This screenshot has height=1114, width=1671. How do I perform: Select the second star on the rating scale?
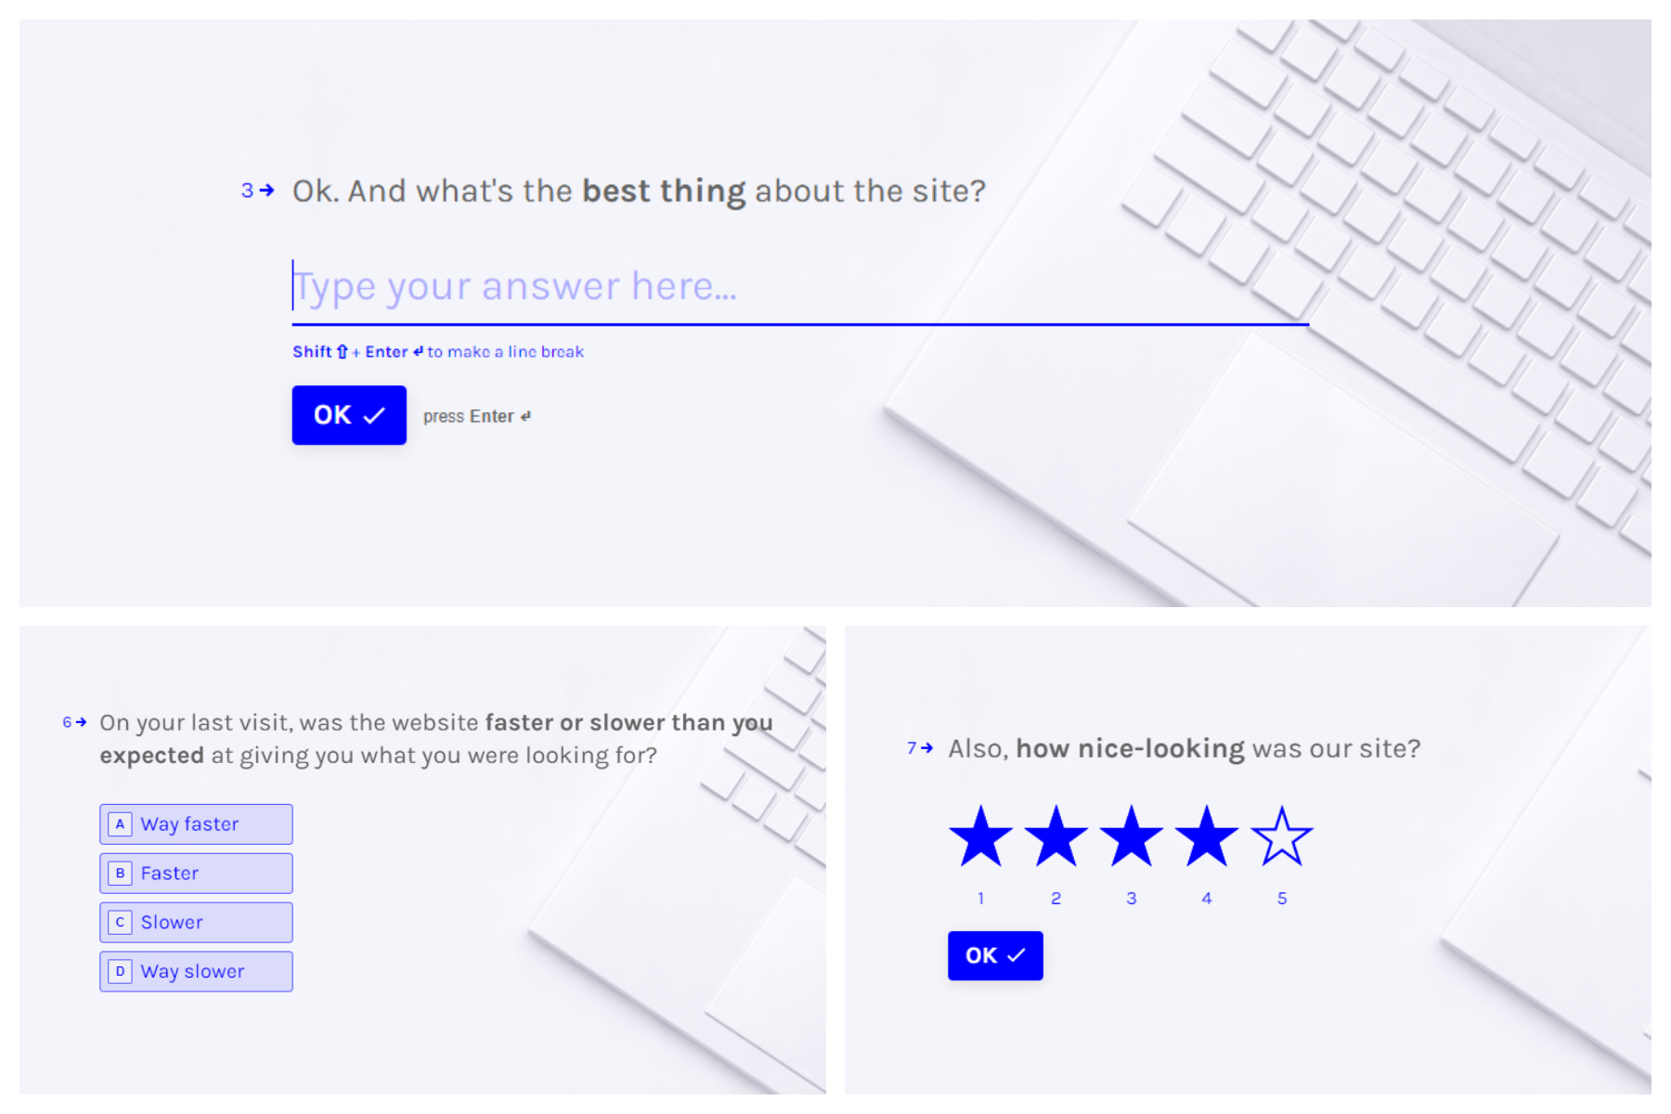pos(1056,837)
